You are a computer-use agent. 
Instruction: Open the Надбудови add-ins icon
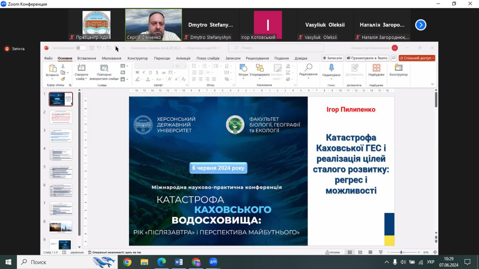click(376, 68)
